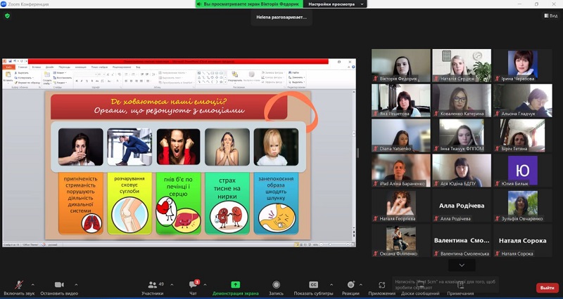Open the Чат chat panel

[x=192, y=284]
